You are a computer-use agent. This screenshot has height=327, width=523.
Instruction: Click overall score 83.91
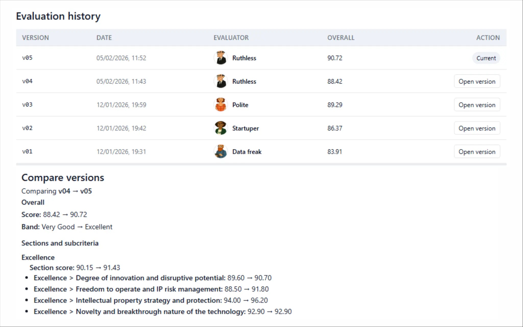[x=335, y=152]
